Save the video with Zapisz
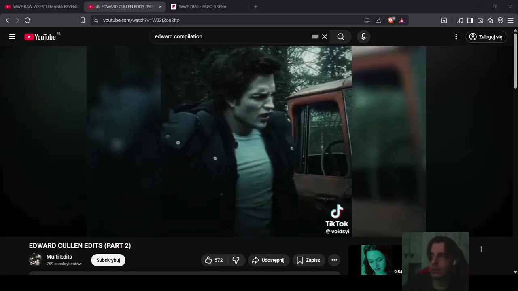The height and width of the screenshot is (291, 518). tap(308, 260)
